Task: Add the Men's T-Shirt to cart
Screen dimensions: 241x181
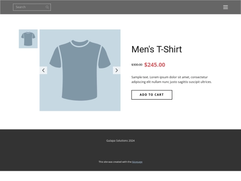Action: point(152,95)
